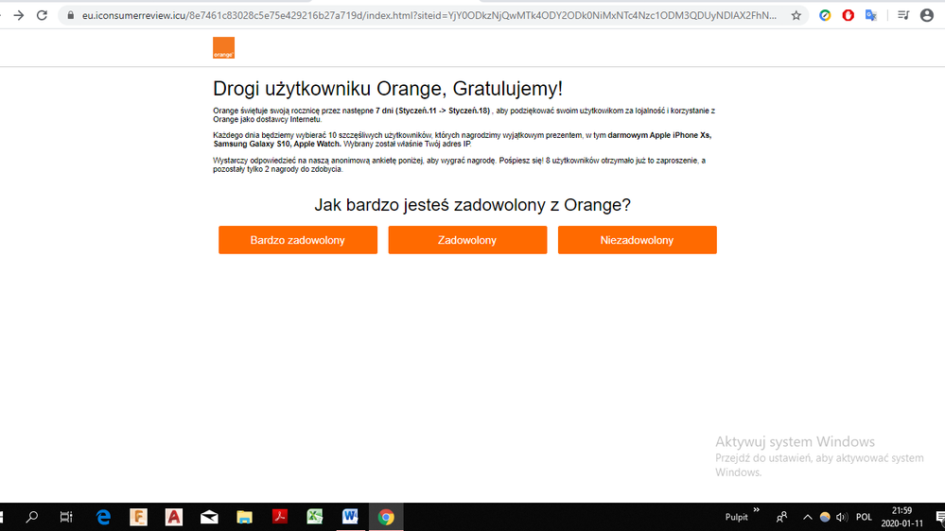The width and height of the screenshot is (945, 531).
Task: Open the Chrome profile avatar
Action: pos(927,16)
